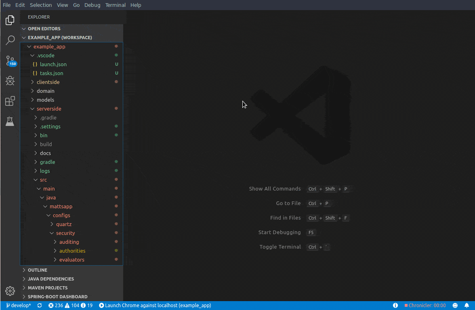Open Source Control with 150 badge
475x310 pixels.
pos(10,61)
